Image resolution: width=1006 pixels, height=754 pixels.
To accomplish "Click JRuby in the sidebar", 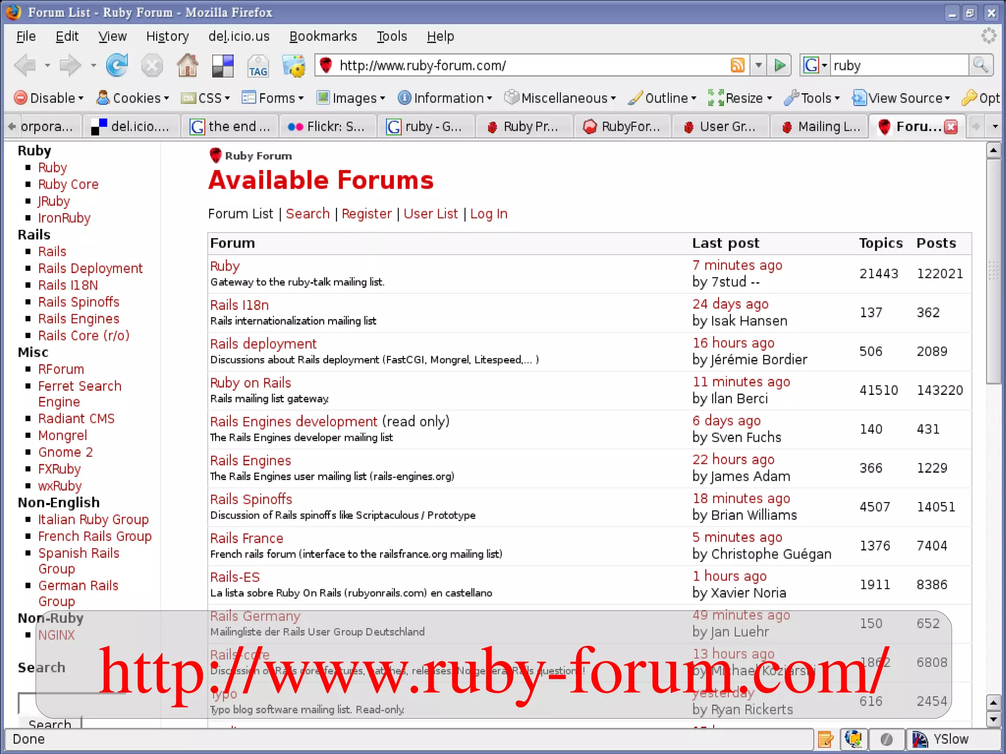I will 54,201.
